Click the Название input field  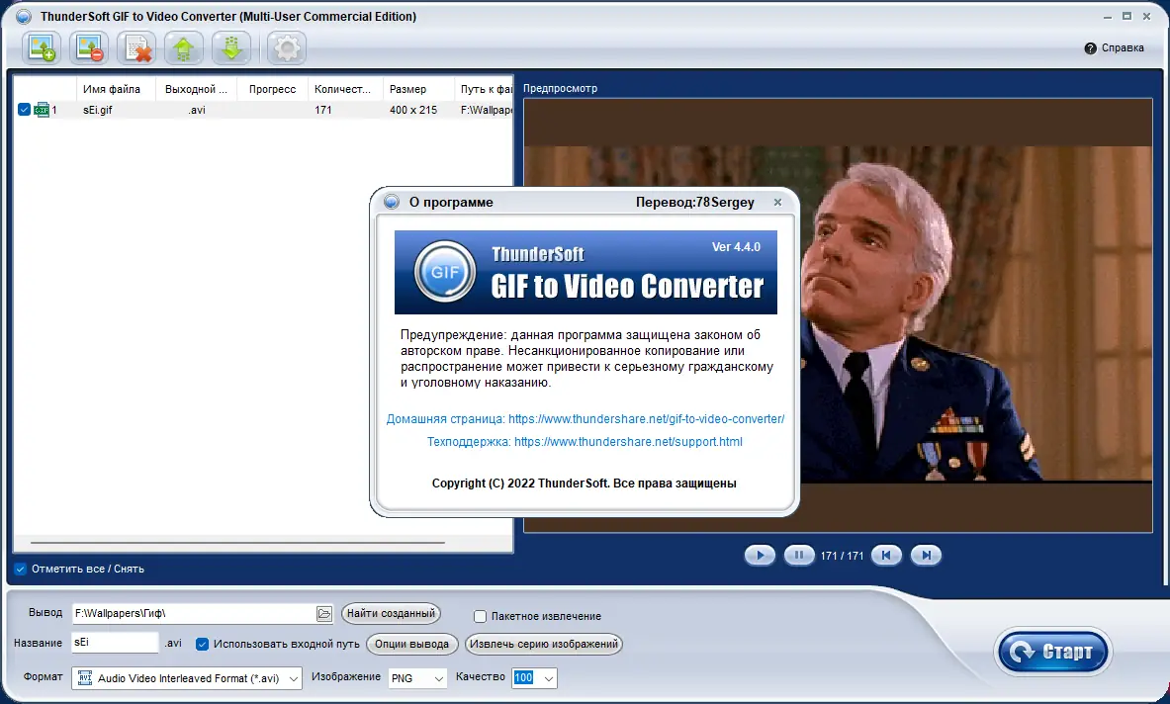pyautogui.click(x=115, y=642)
